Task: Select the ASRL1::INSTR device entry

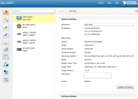Action: click(34, 34)
